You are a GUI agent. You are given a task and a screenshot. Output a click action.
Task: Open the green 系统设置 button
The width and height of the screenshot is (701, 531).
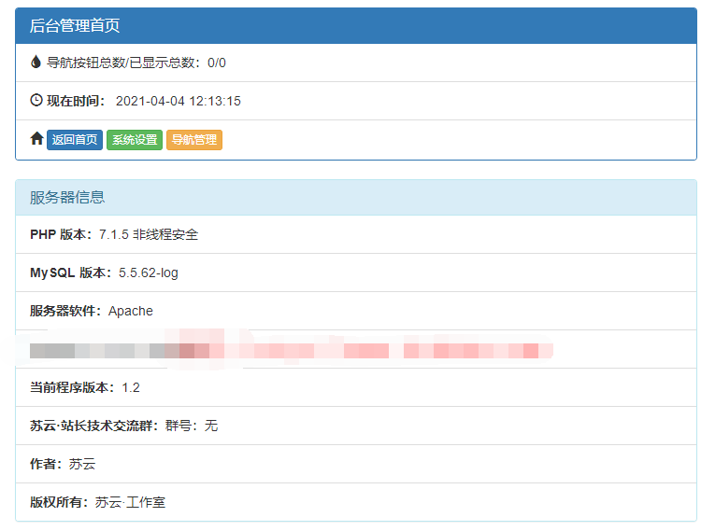(x=135, y=140)
